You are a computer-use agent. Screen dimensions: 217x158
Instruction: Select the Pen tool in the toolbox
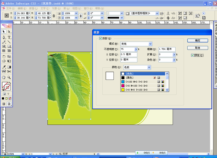pos(4,37)
